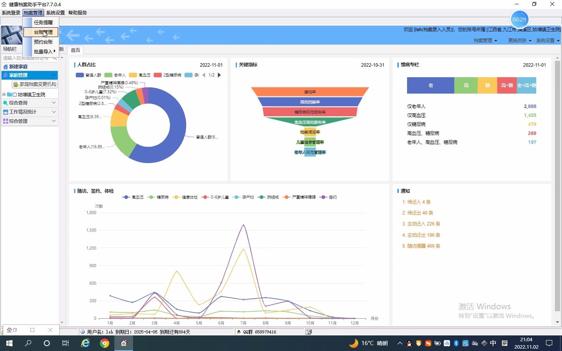This screenshot has width=562, height=351.
Task: Open the notification center icon
Action: point(549,343)
